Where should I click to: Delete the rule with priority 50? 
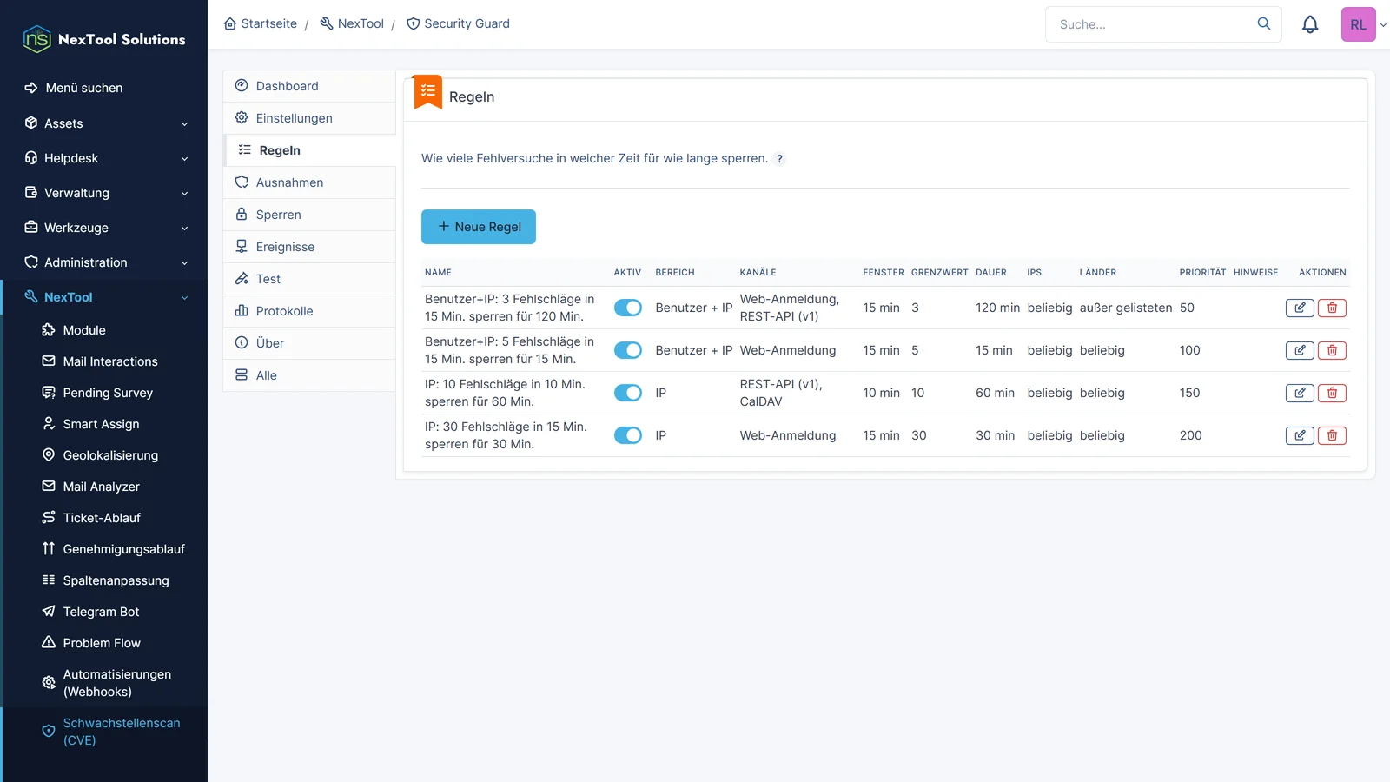pyautogui.click(x=1332, y=308)
